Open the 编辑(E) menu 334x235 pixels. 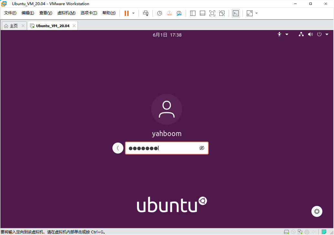pyautogui.click(x=28, y=13)
